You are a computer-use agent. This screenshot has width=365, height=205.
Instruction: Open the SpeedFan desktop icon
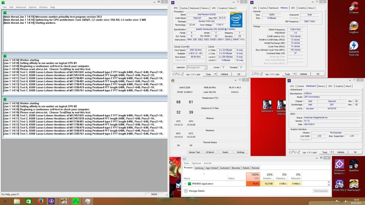tap(354, 166)
